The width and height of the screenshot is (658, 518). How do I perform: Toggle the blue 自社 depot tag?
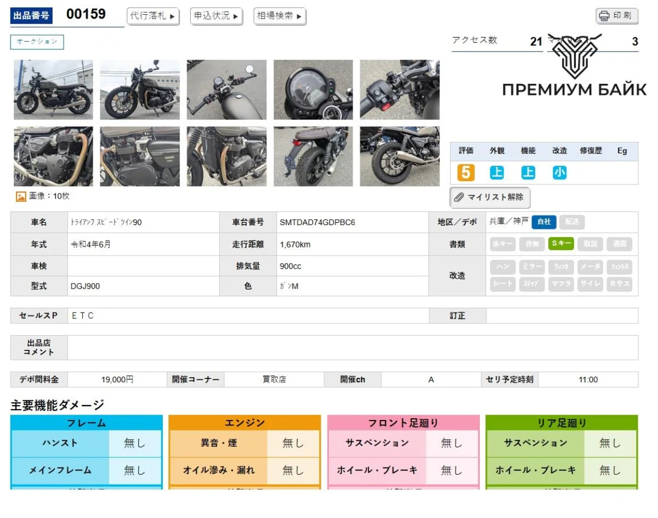point(544,222)
